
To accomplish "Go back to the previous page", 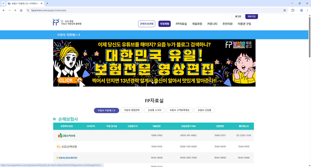I will [x=4, y=10].
